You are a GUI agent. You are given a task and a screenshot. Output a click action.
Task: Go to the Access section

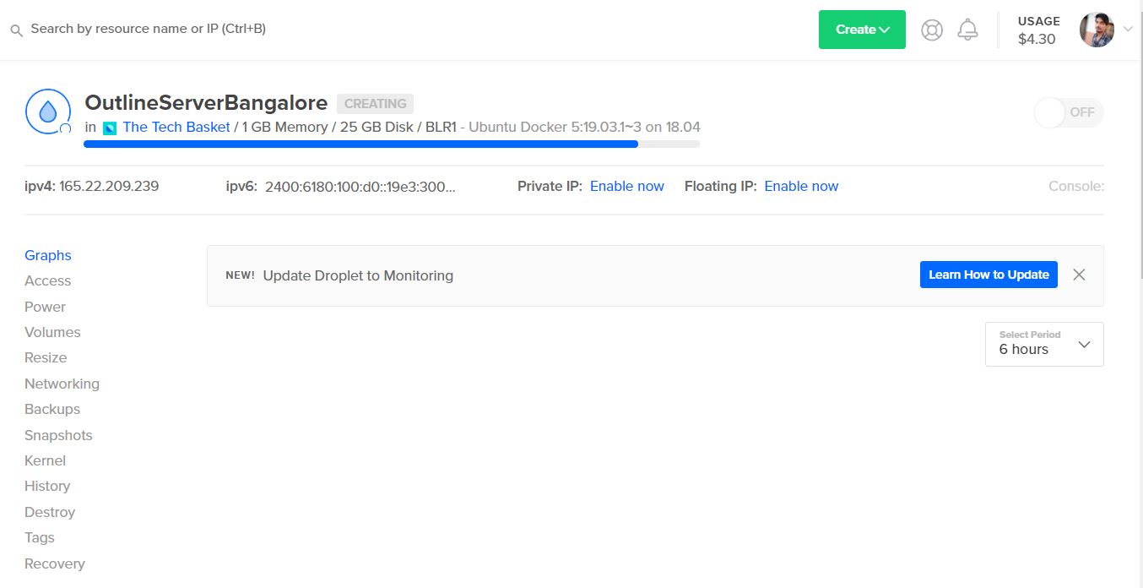[48, 280]
